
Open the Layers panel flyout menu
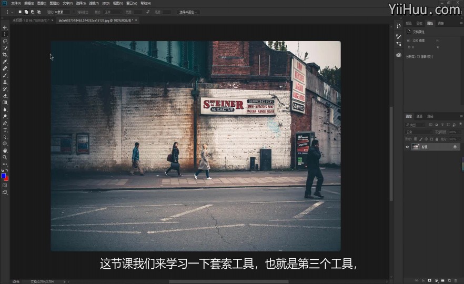(461, 116)
